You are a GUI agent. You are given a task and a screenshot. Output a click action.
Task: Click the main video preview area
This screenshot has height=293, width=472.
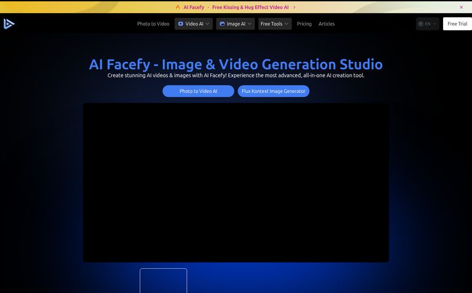pyautogui.click(x=236, y=183)
